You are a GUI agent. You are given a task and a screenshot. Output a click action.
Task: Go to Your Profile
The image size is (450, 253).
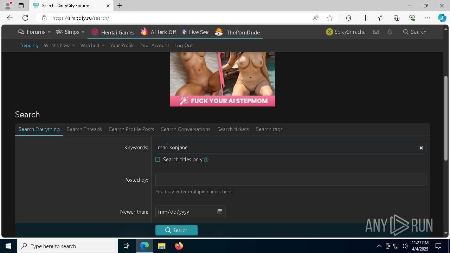pyautogui.click(x=122, y=45)
